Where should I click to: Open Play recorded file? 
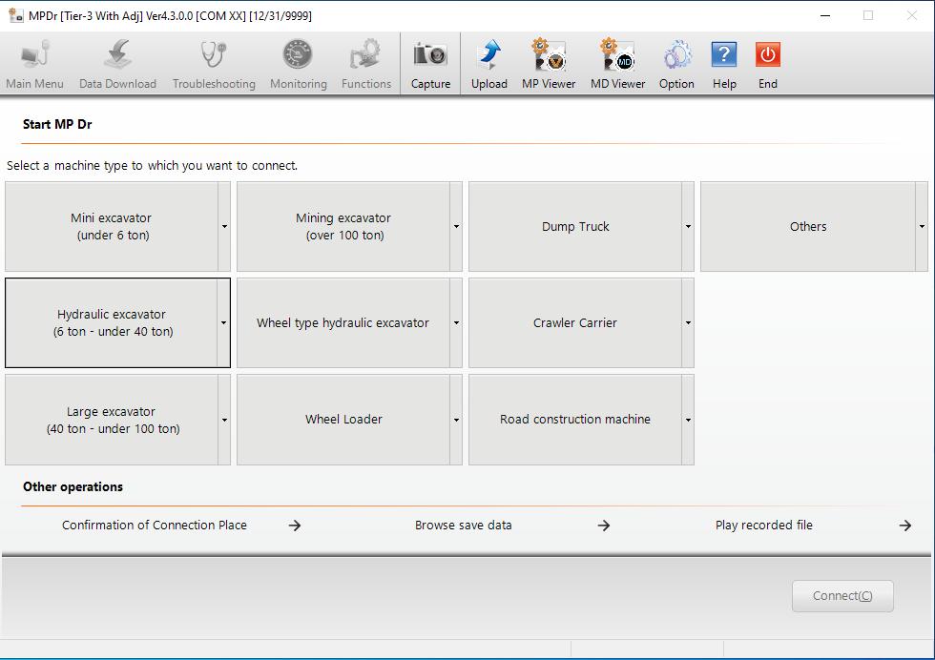764,526
